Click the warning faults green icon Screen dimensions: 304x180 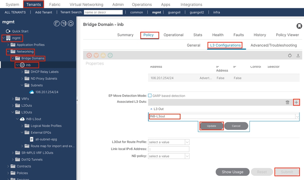pyautogui.click(x=110, y=56)
